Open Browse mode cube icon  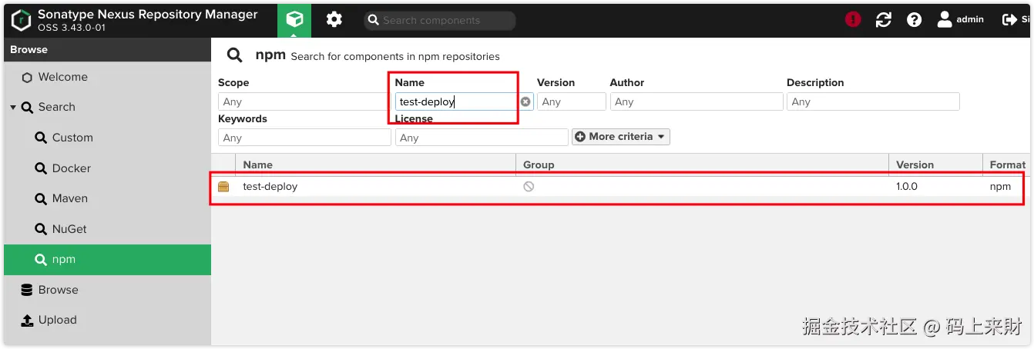pos(294,20)
